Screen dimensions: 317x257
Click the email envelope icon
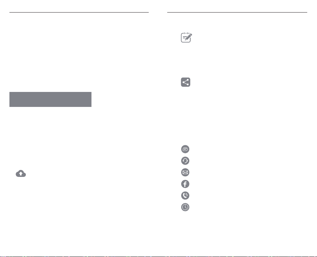click(x=185, y=172)
